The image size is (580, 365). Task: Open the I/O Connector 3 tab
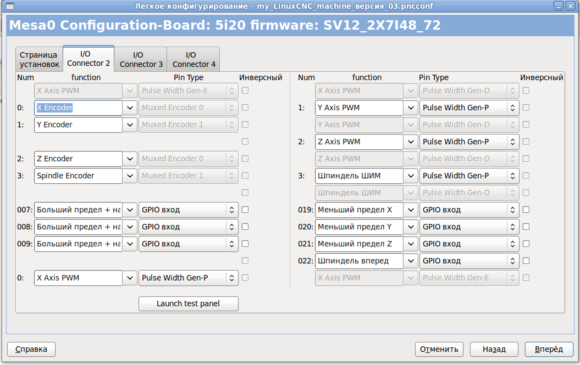click(x=141, y=59)
